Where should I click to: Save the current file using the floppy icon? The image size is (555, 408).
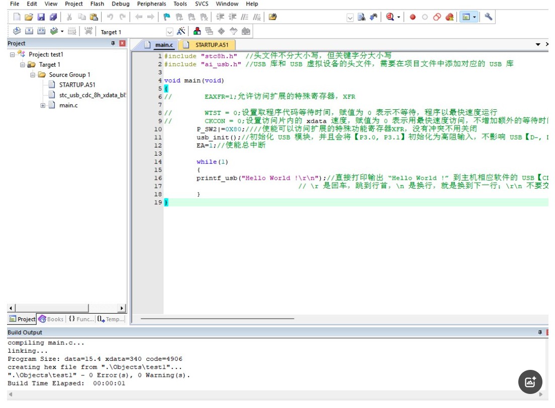pos(41,17)
